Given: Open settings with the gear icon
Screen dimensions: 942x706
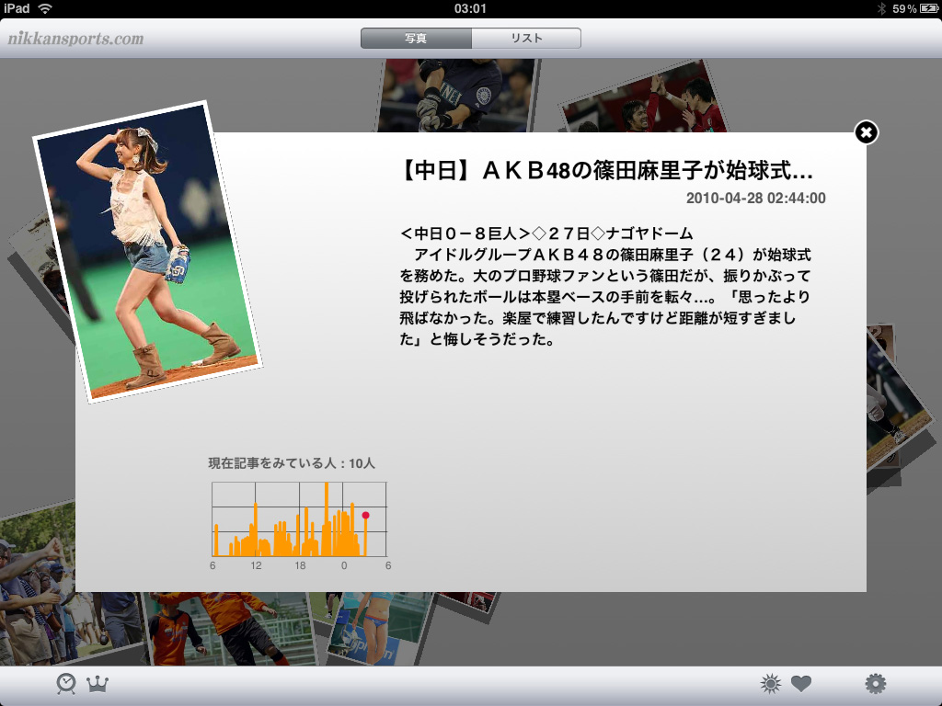Looking at the screenshot, I should click(x=876, y=683).
